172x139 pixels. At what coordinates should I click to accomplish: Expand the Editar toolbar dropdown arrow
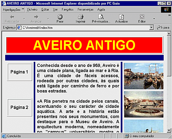pos(154,19)
